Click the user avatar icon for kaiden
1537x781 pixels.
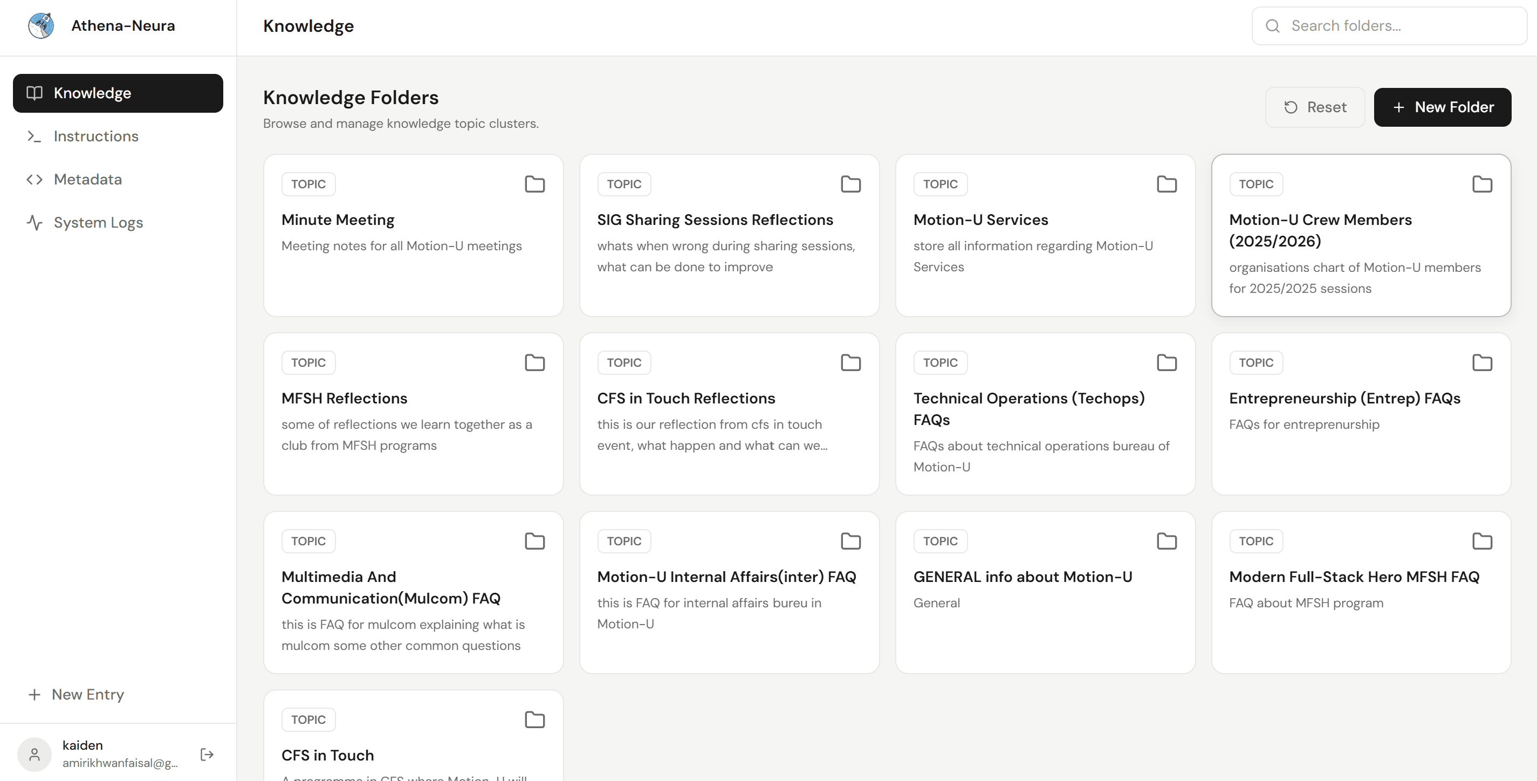click(x=35, y=754)
